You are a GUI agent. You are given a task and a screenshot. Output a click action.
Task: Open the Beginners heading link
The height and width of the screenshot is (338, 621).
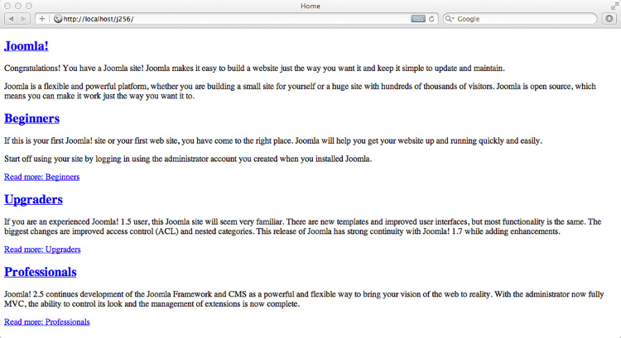[31, 118]
